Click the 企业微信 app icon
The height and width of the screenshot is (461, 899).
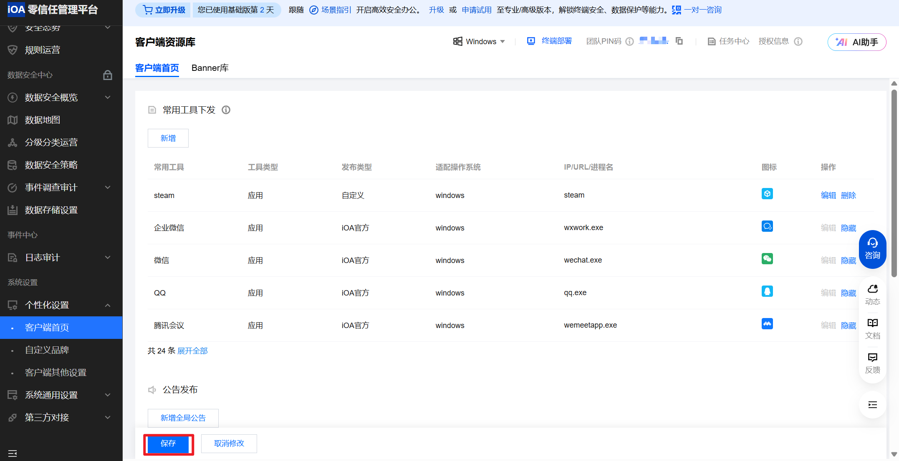click(767, 226)
